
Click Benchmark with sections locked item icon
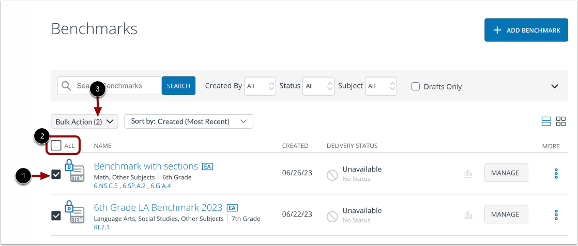tap(75, 171)
